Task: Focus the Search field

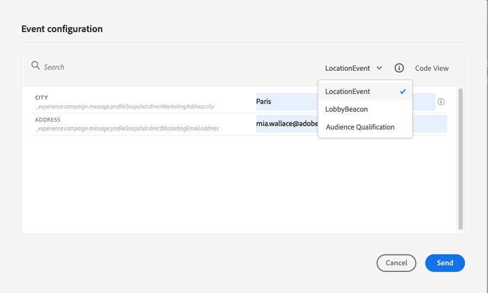Action: point(111,67)
